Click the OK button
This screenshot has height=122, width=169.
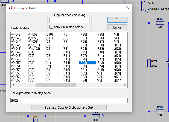(x=117, y=20)
